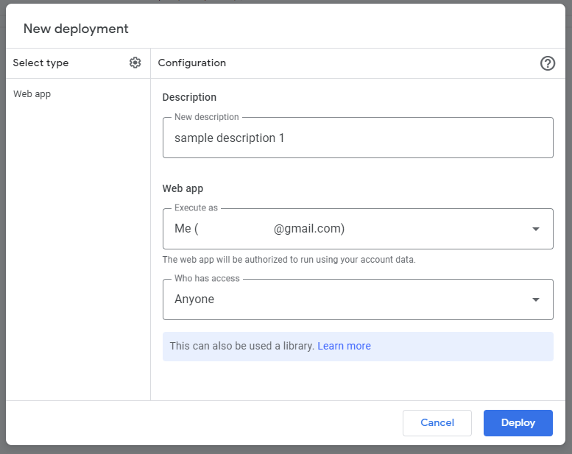This screenshot has height=454, width=572.
Task: Click the Configuration panel heading
Action: tap(191, 63)
